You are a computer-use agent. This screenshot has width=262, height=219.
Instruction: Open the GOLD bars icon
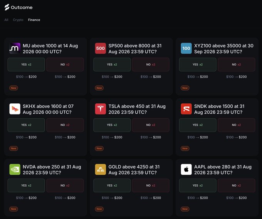point(101,169)
